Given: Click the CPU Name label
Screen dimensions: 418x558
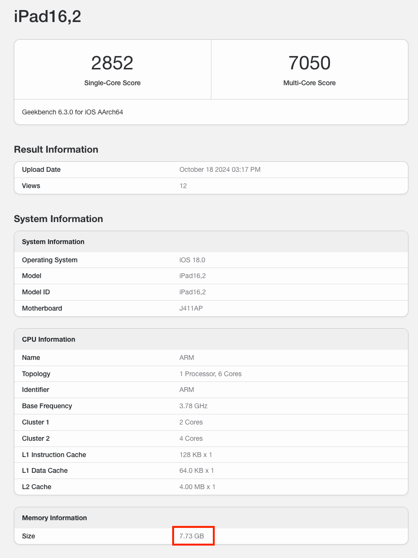Looking at the screenshot, I should (31, 357).
